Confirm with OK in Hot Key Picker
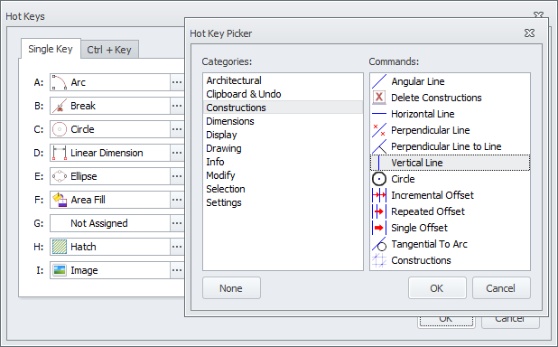 click(437, 288)
